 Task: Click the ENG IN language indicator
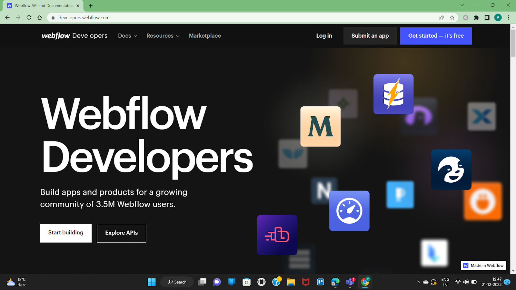click(x=445, y=282)
